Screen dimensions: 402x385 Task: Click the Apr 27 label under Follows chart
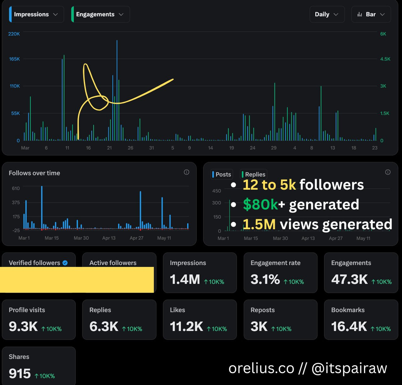[x=136, y=238]
